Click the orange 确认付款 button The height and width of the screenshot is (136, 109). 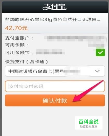pyautogui.click(x=55, y=101)
